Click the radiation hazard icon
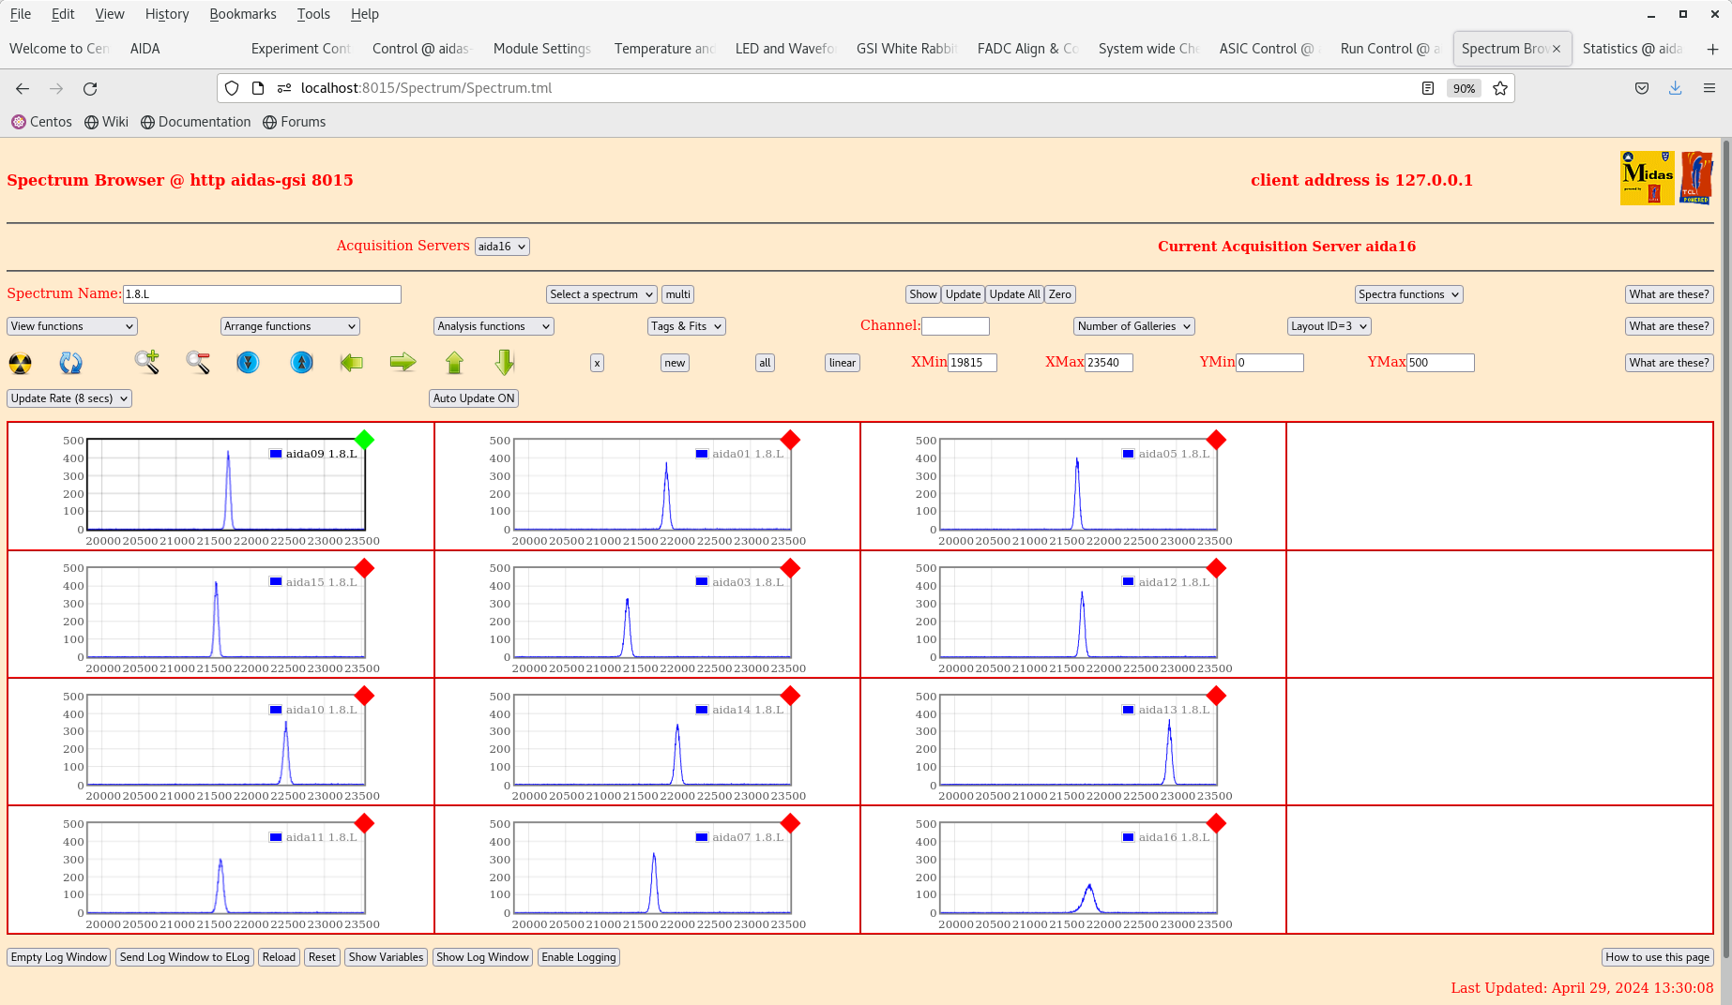The image size is (1732, 1005). click(x=20, y=363)
